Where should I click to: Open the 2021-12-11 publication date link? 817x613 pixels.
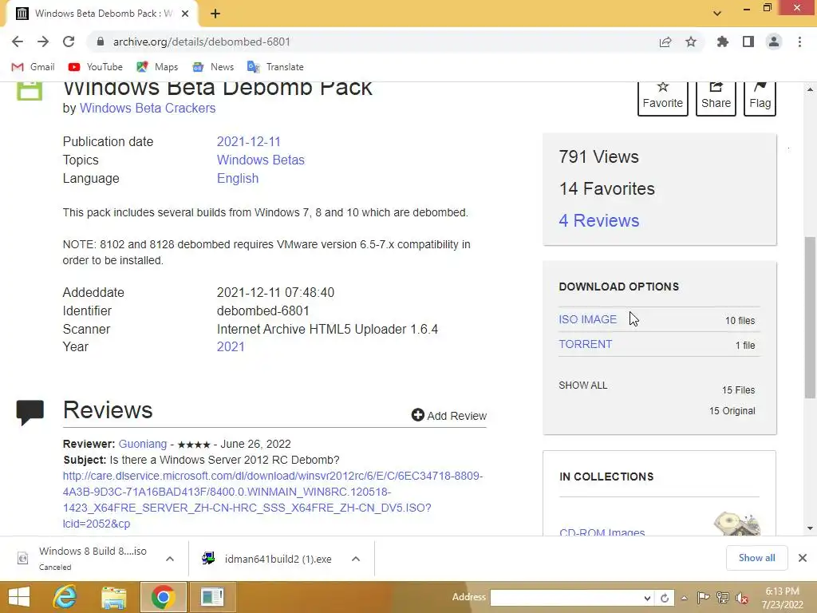pyautogui.click(x=249, y=142)
